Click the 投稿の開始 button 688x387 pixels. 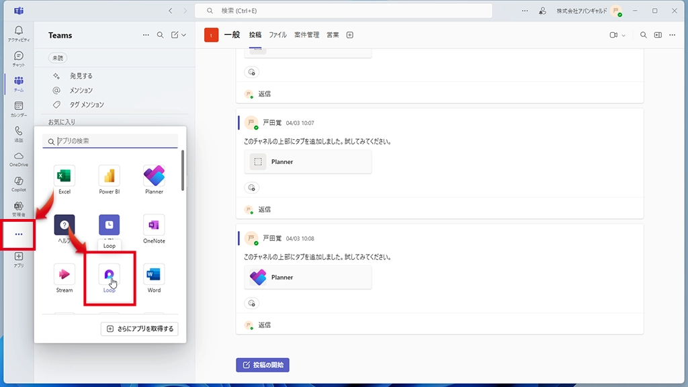point(263,365)
